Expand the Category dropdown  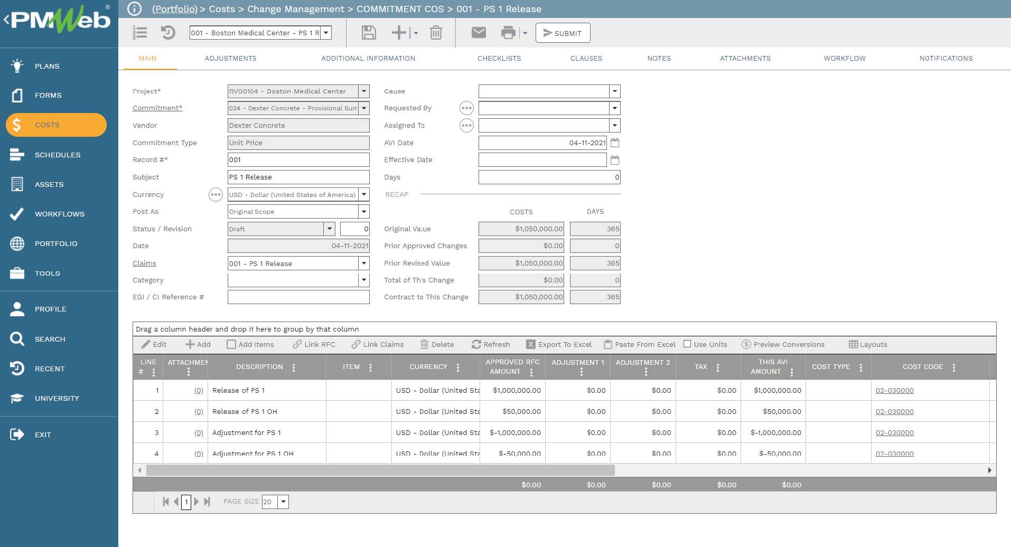(364, 280)
